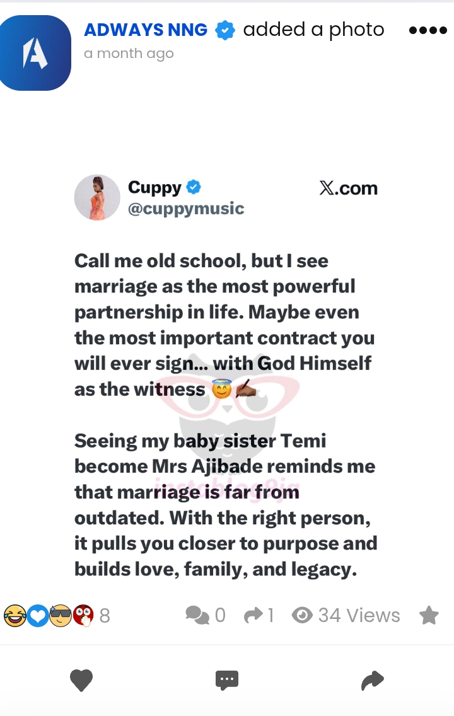454x716 pixels.
Task: Open the comment box with speech-bubble button
Action: [x=227, y=680]
